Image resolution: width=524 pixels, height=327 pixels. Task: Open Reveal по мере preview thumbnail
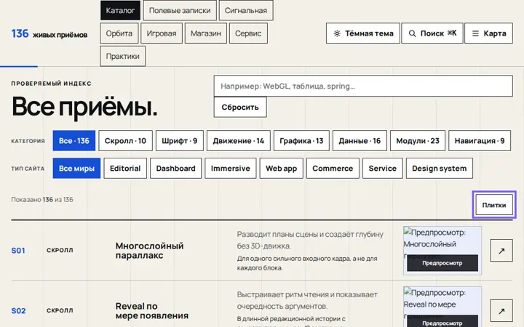[442, 307]
